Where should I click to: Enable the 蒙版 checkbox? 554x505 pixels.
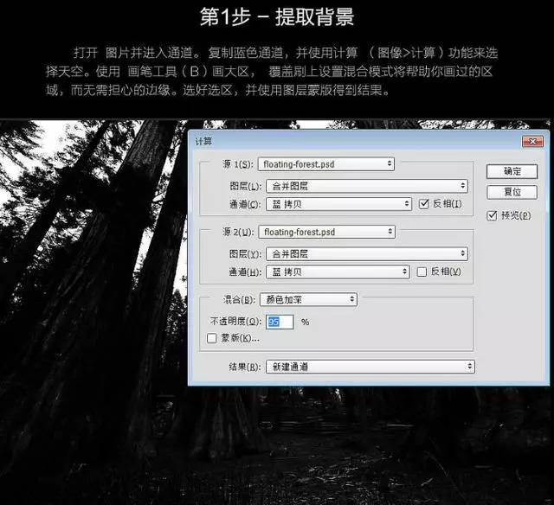pos(213,338)
